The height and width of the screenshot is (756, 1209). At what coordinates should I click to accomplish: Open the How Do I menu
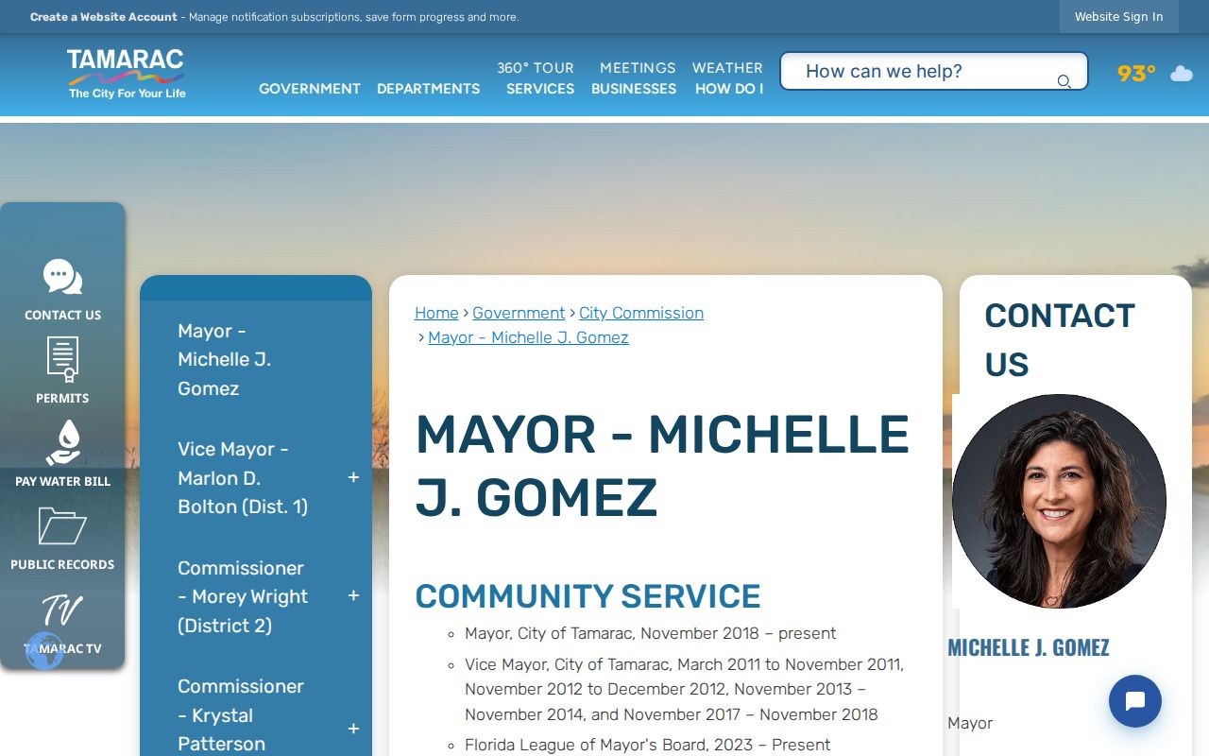point(729,89)
